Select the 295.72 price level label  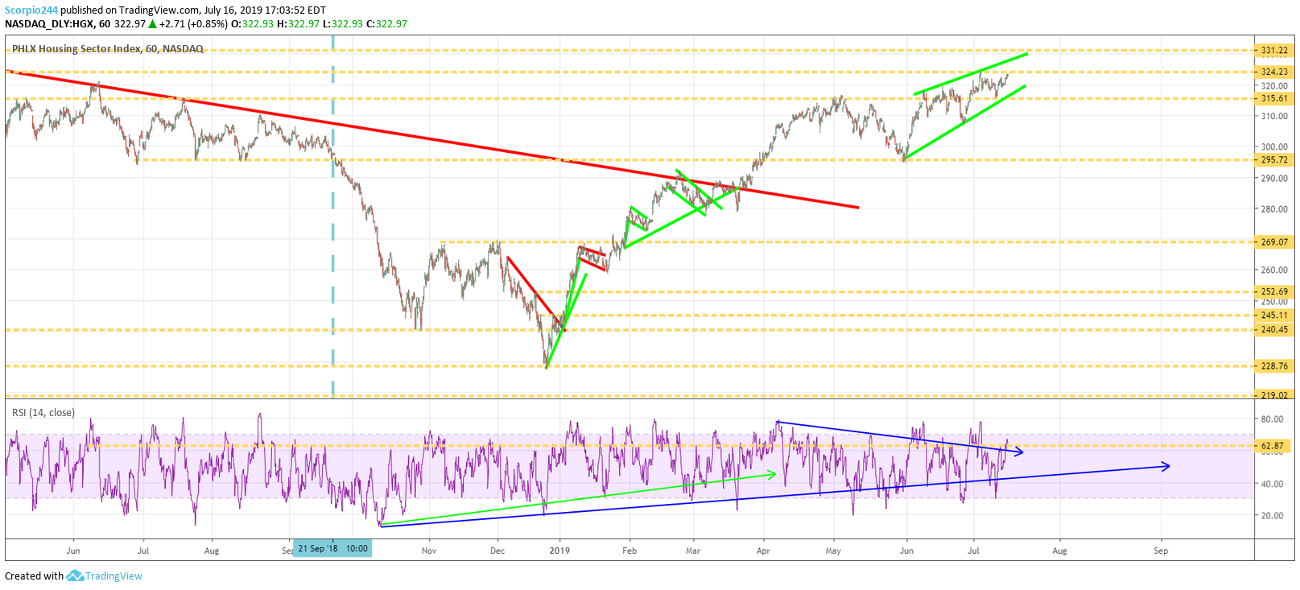coord(1274,159)
